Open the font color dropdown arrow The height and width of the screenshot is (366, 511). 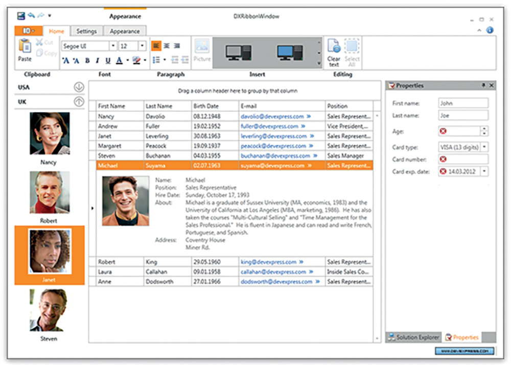pos(127,61)
